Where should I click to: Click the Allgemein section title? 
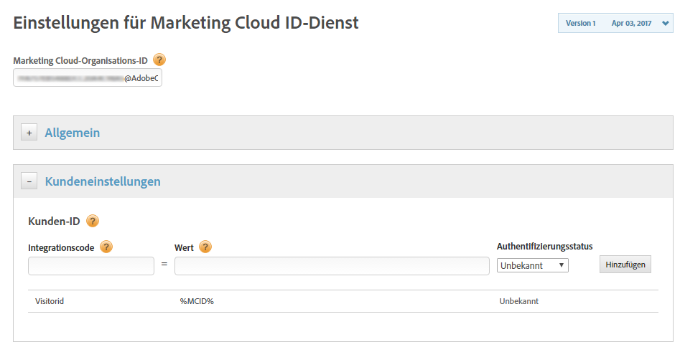coord(72,133)
